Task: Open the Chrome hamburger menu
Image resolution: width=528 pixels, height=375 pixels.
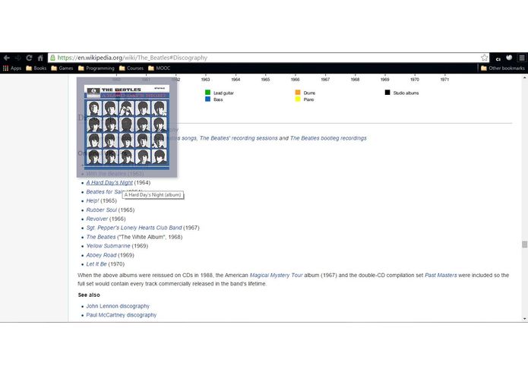Action: pos(522,58)
